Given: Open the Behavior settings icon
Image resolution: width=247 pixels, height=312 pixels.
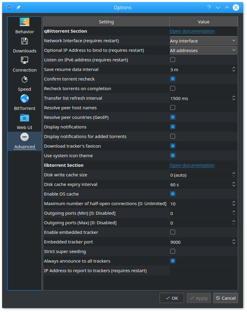Looking at the screenshot, I should coord(25,22).
